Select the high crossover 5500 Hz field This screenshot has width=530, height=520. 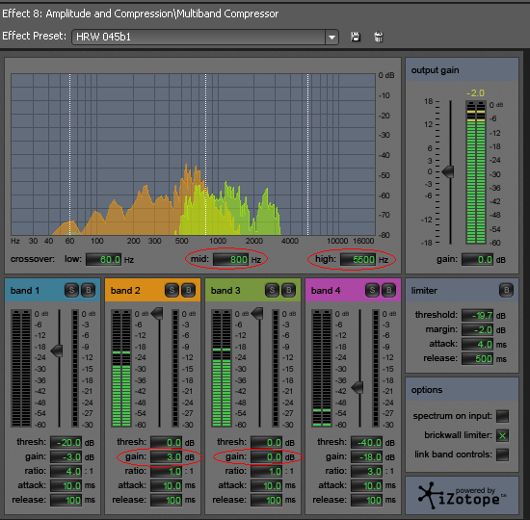pyautogui.click(x=358, y=259)
